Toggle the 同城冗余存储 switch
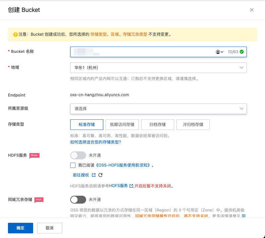The image size is (265, 238). [78, 200]
